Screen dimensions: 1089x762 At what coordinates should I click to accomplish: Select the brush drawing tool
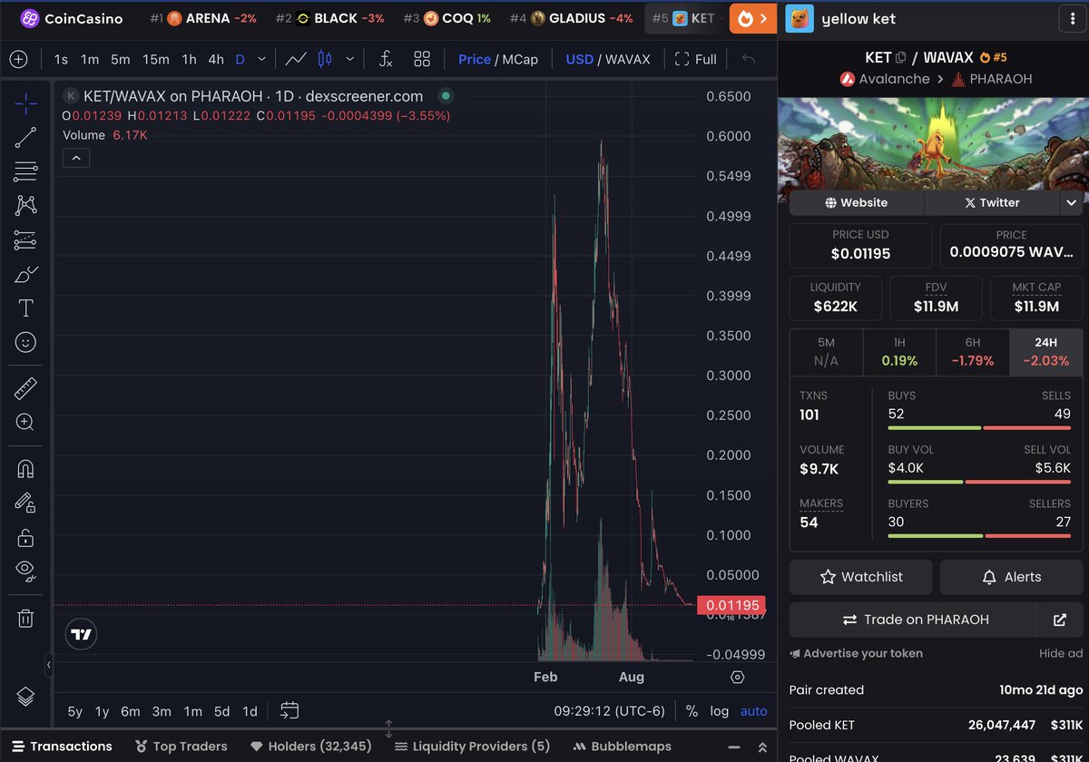tap(25, 274)
